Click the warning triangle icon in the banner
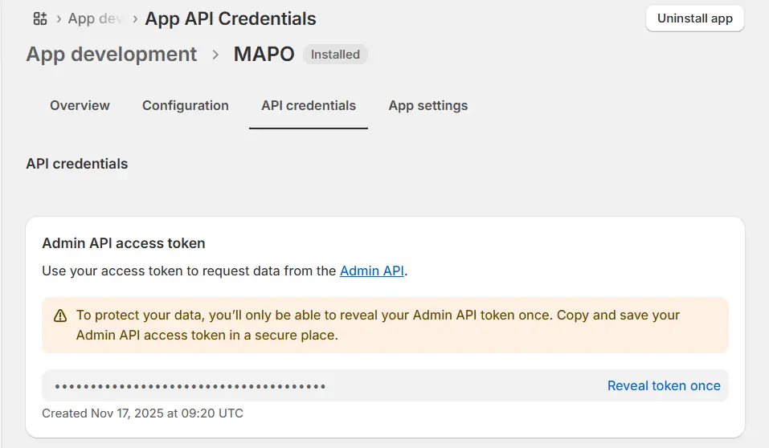769x448 pixels. coord(60,316)
